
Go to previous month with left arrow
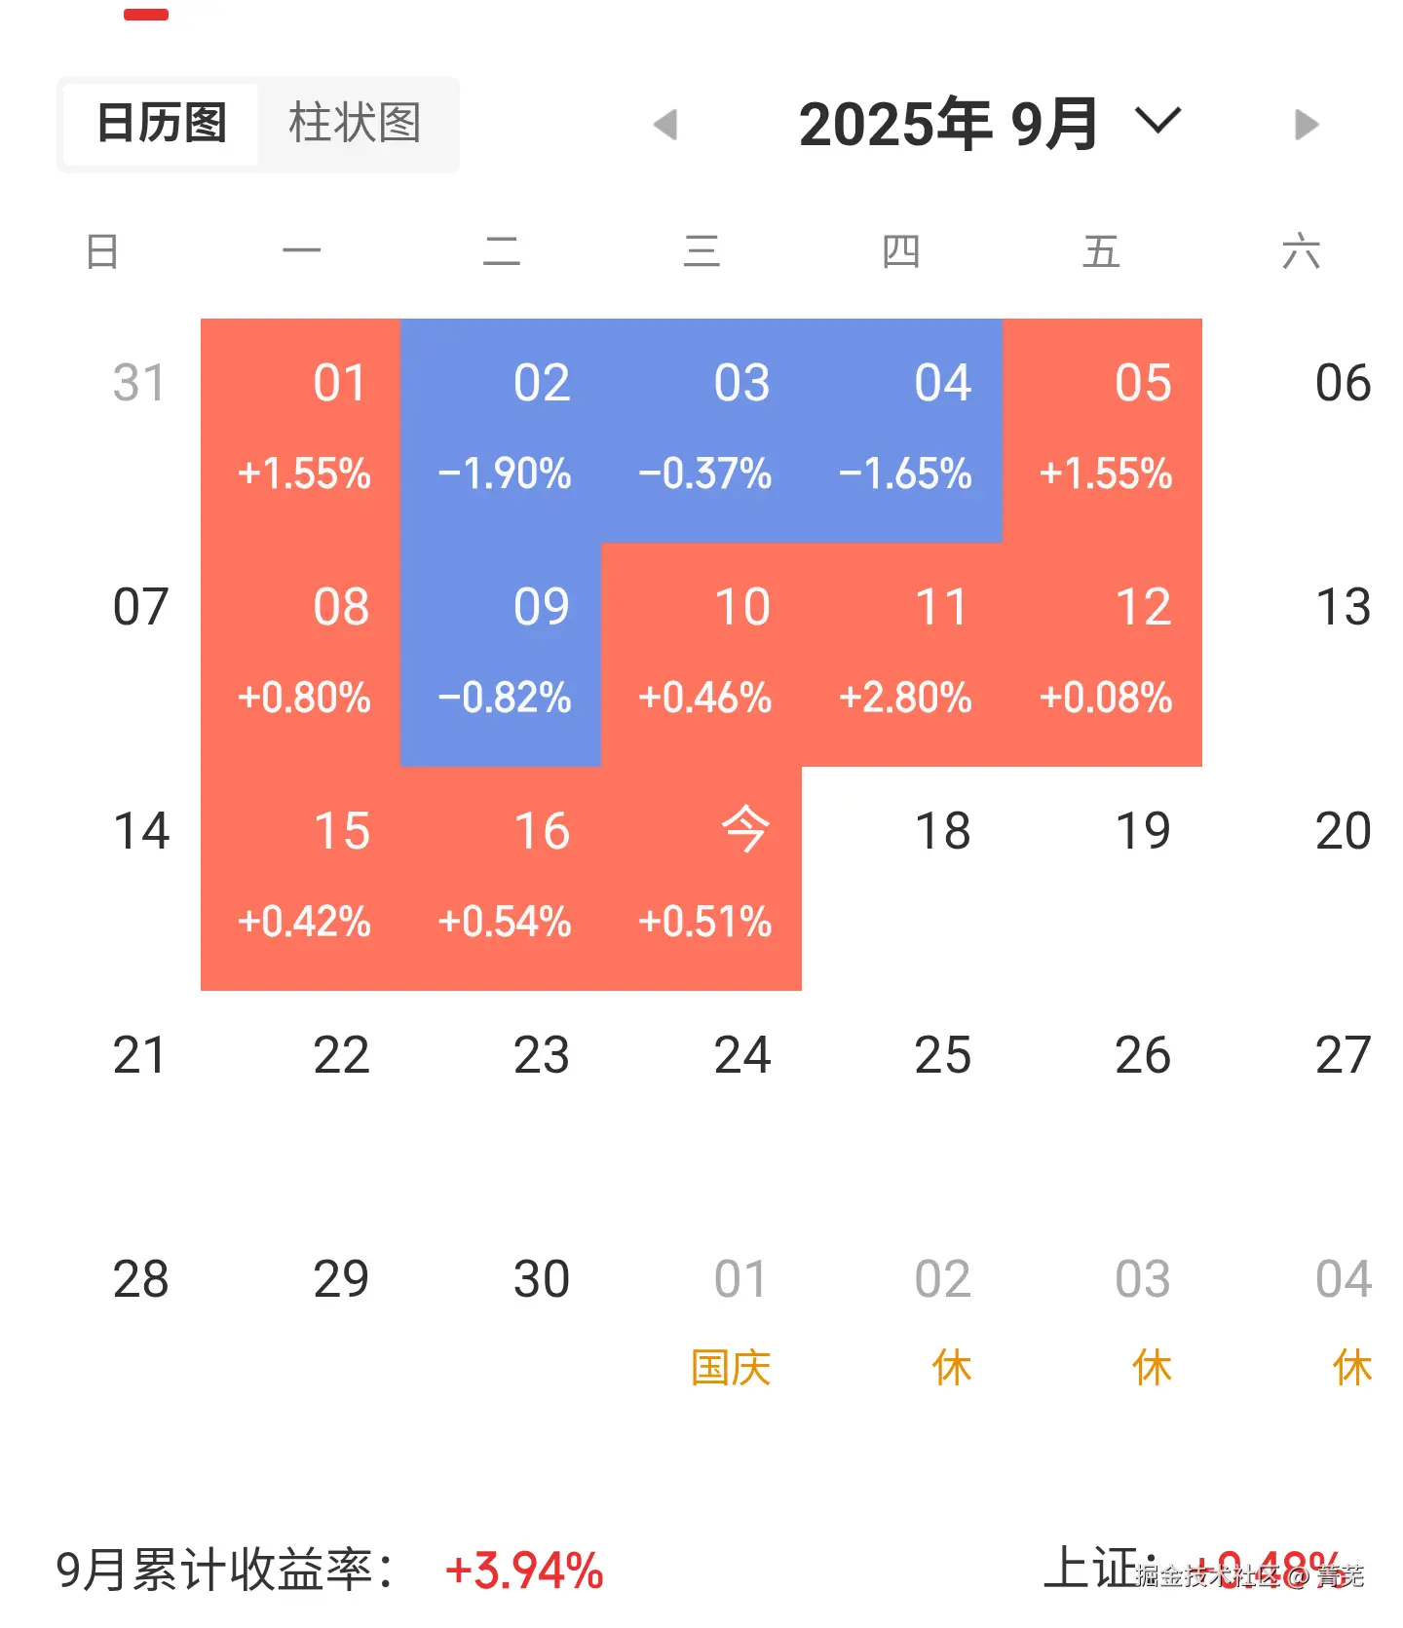point(666,125)
